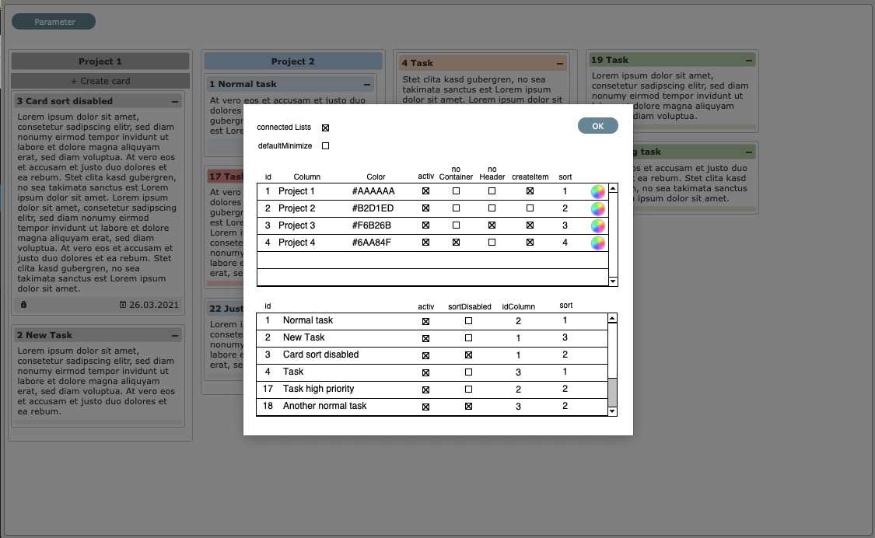Toggle the connected Lists checkbox
Screen dimensions: 875x538
pyautogui.click(x=326, y=128)
